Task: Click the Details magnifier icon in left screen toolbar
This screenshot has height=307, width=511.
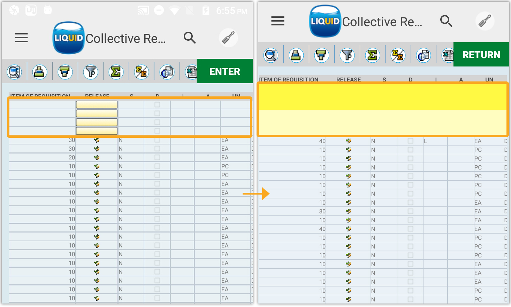Action: pos(14,72)
